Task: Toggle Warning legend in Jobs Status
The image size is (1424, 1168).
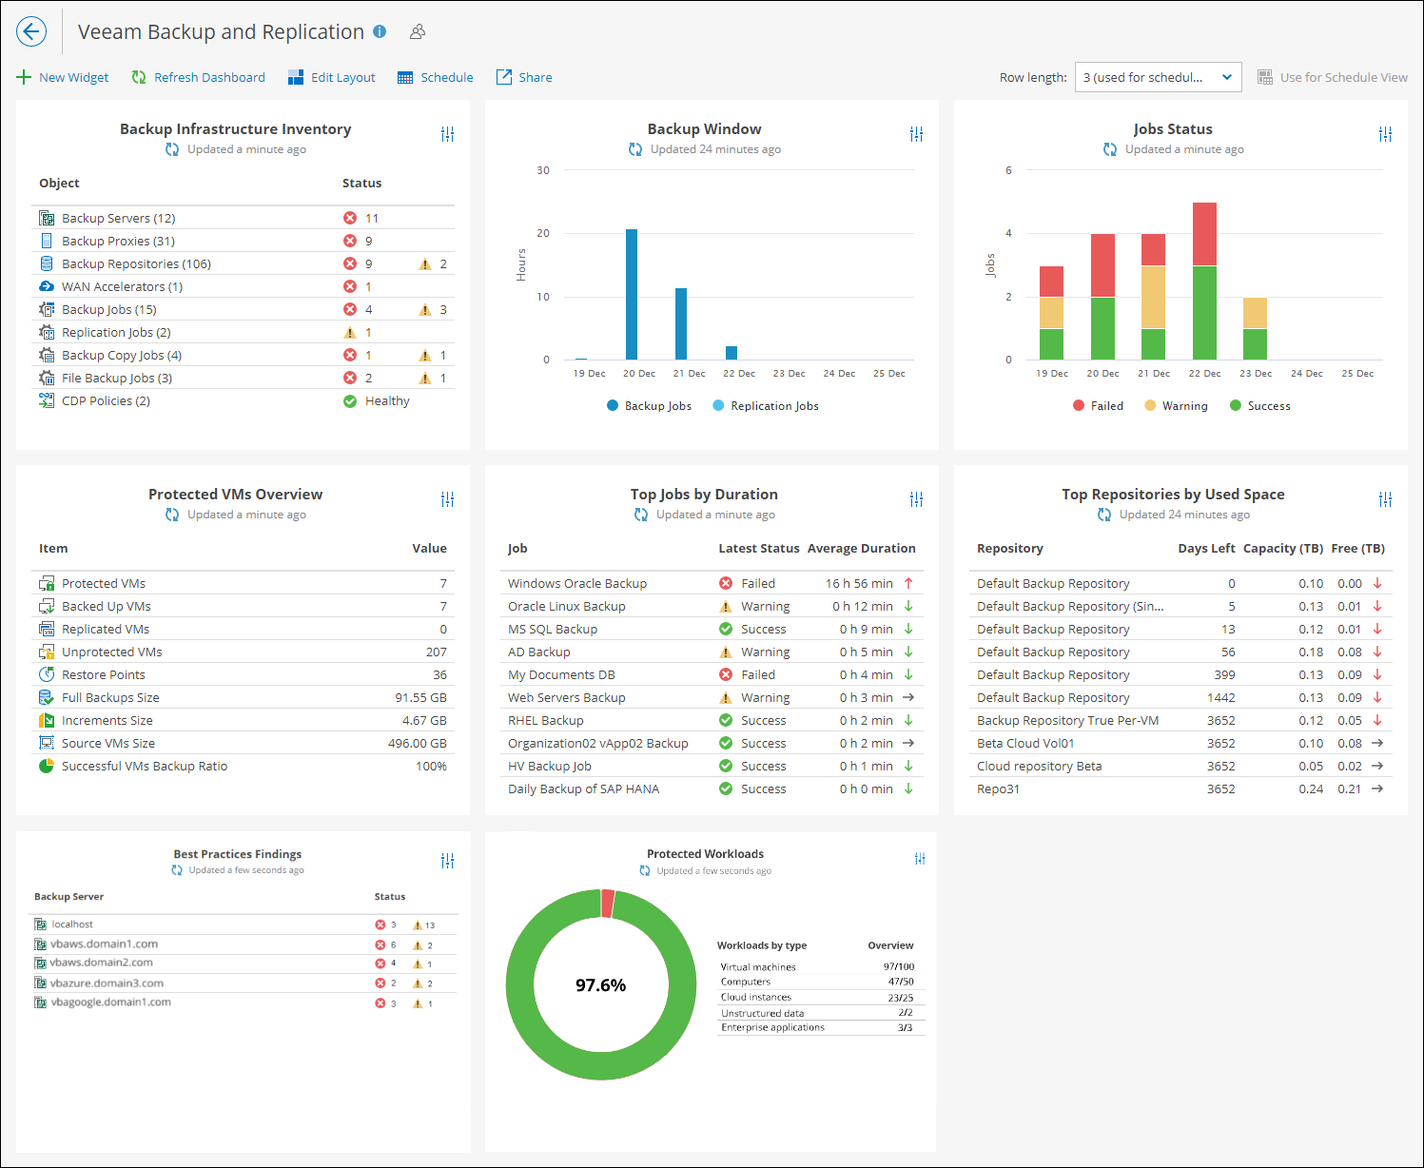Action: point(1176,406)
